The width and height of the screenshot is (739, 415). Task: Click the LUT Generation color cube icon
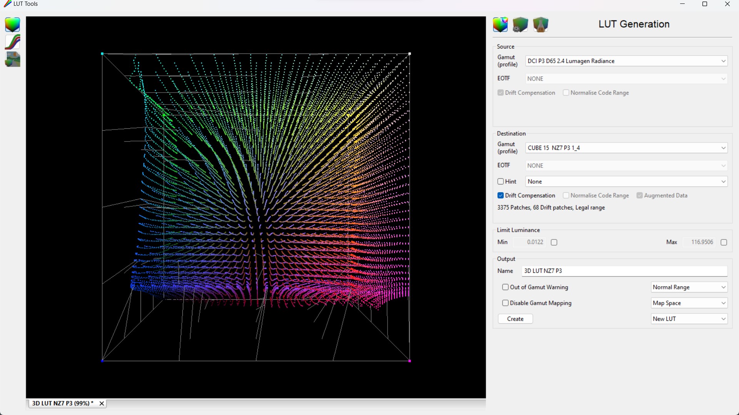500,25
